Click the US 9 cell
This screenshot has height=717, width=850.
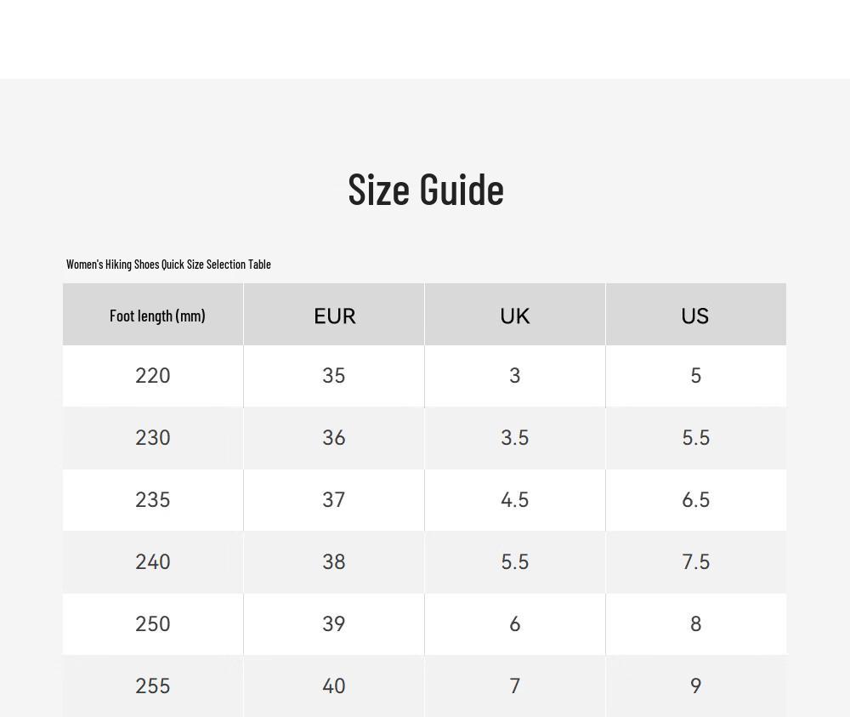(x=696, y=686)
